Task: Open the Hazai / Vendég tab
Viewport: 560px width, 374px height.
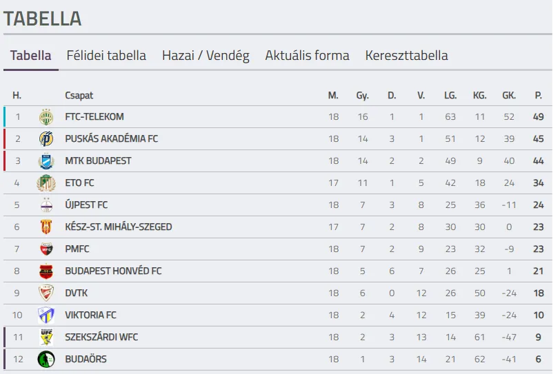Action: coord(206,56)
